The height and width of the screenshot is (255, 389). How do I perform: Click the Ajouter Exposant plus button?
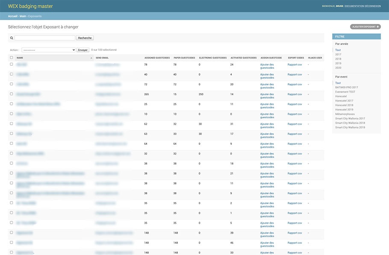(365, 26)
